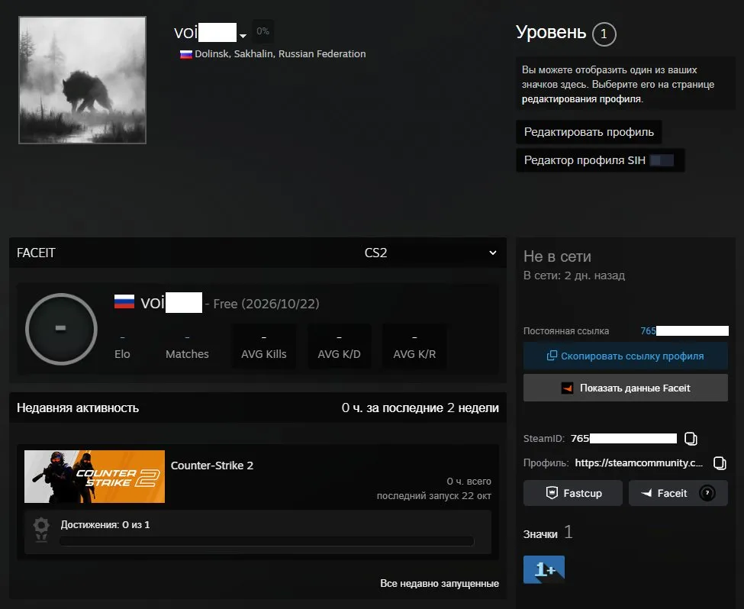Viewport: 744px width, 609px height.
Task: Click the Достижения: 0 из 1 text
Action: 105,525
